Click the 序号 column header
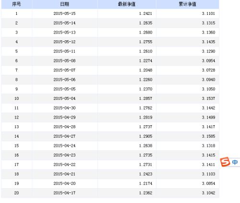240x203 pixels. pyautogui.click(x=16, y=4)
